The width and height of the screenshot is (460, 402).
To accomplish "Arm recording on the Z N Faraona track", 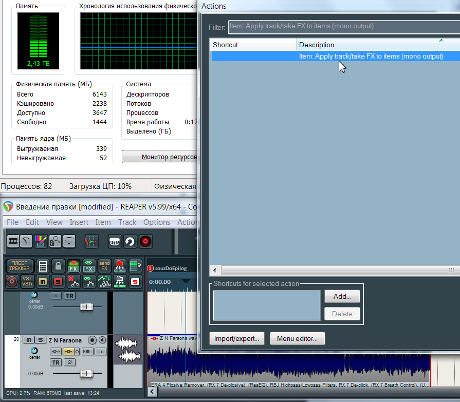I will coord(92,340).
